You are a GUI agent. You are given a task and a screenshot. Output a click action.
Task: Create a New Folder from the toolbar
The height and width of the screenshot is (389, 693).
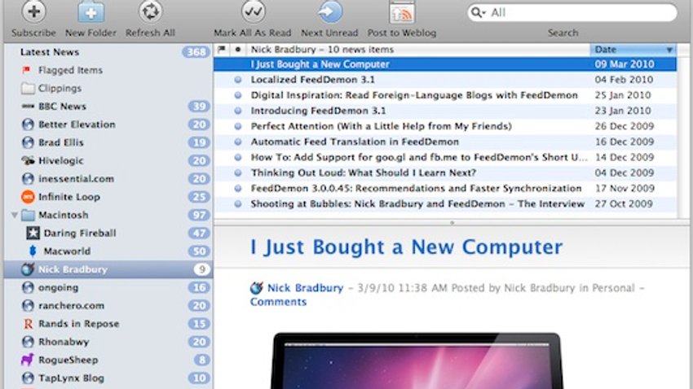[90, 12]
